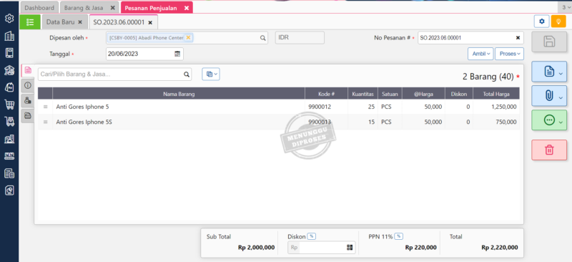The image size is (572, 262).
Task: Select the Anti Gores Iphone 5 row name
Action: click(x=82, y=107)
